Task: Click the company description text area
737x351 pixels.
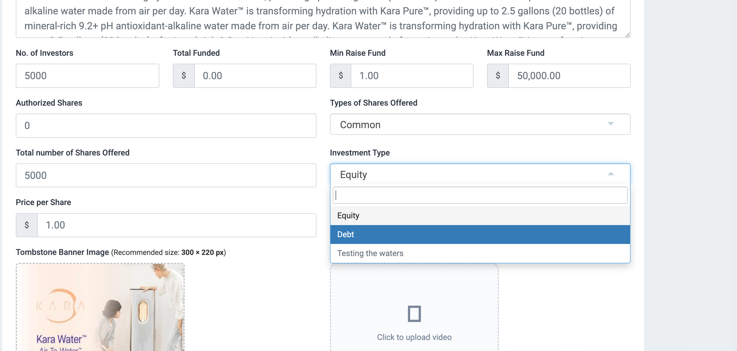Action: pyautogui.click(x=323, y=19)
